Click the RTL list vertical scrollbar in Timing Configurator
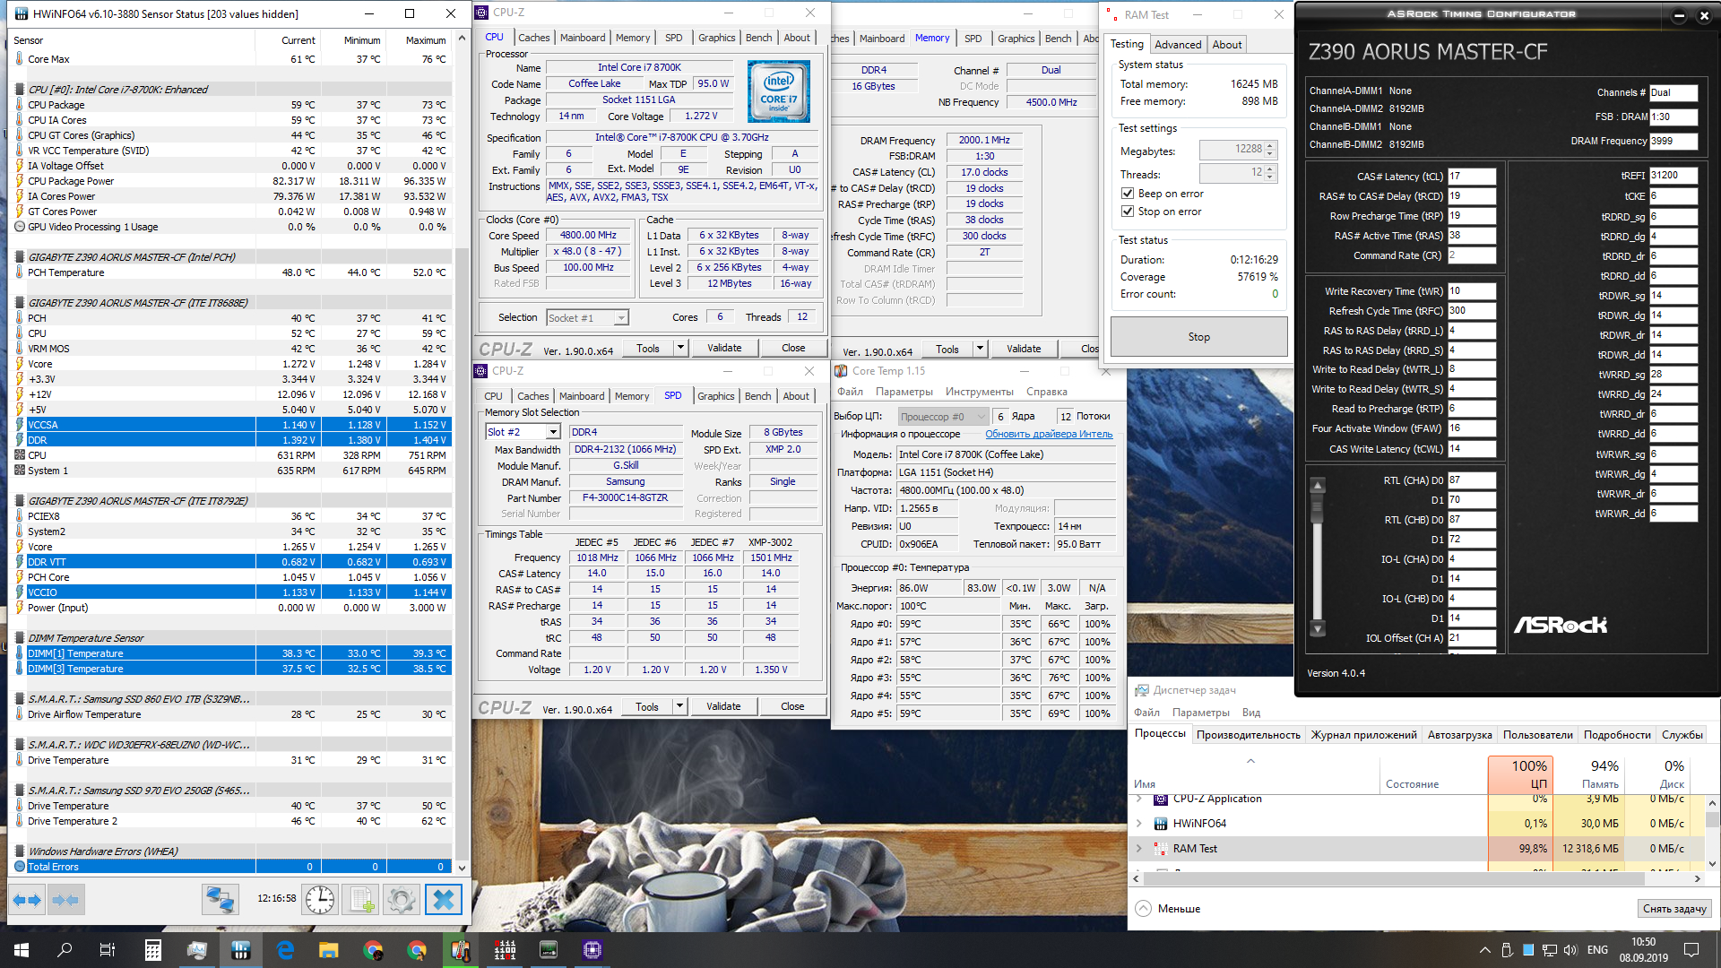 click(1318, 556)
